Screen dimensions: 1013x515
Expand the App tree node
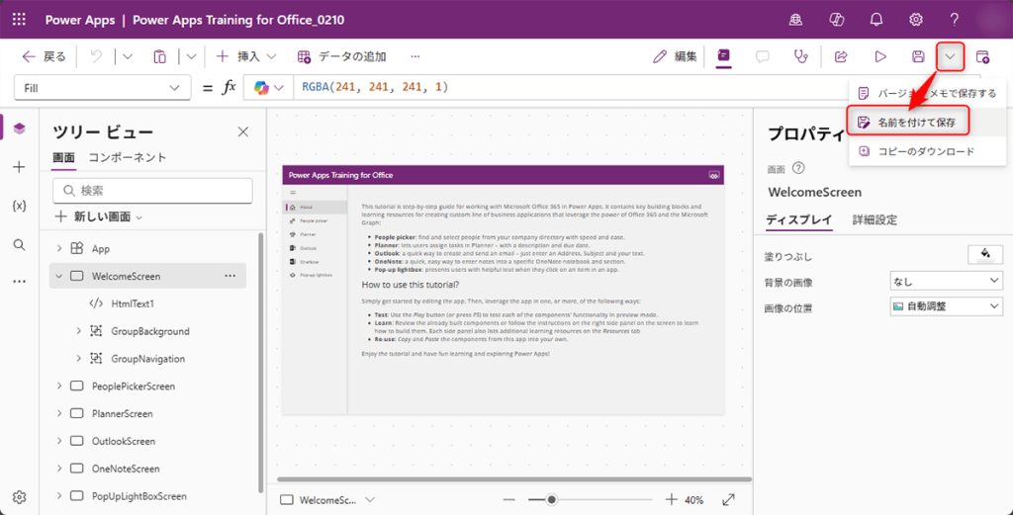pos(58,248)
